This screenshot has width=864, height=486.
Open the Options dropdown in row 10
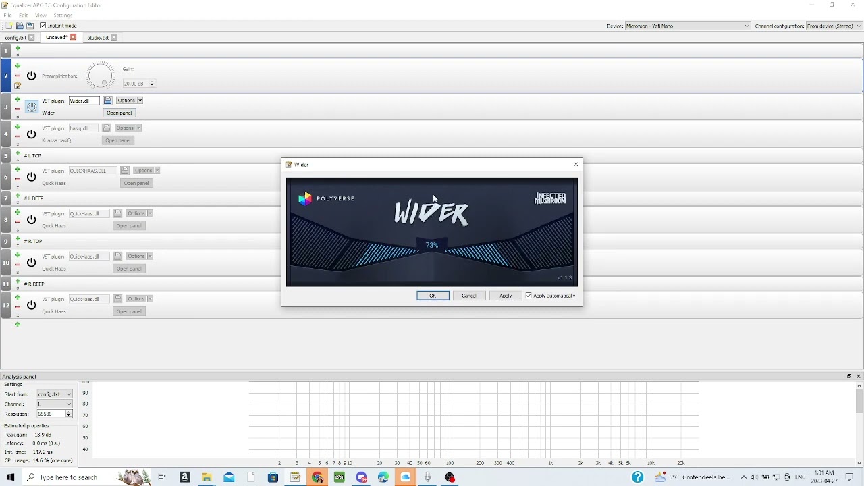coord(139,256)
